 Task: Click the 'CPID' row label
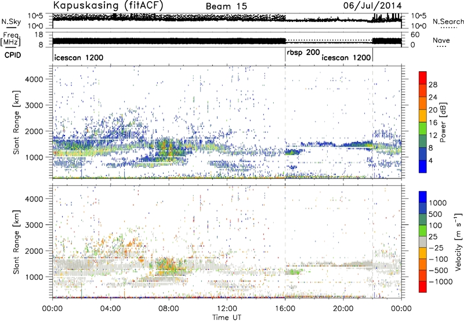(13, 55)
